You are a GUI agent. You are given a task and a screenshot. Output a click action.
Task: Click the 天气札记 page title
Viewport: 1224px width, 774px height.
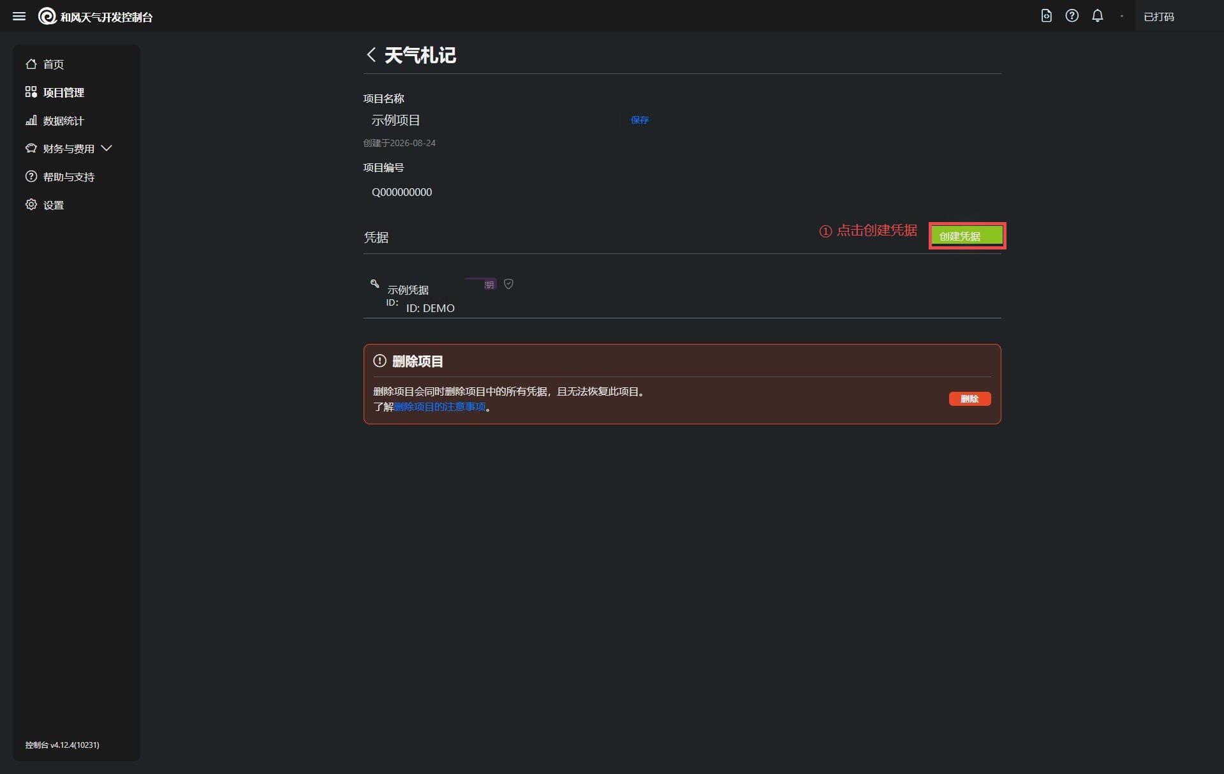point(420,56)
